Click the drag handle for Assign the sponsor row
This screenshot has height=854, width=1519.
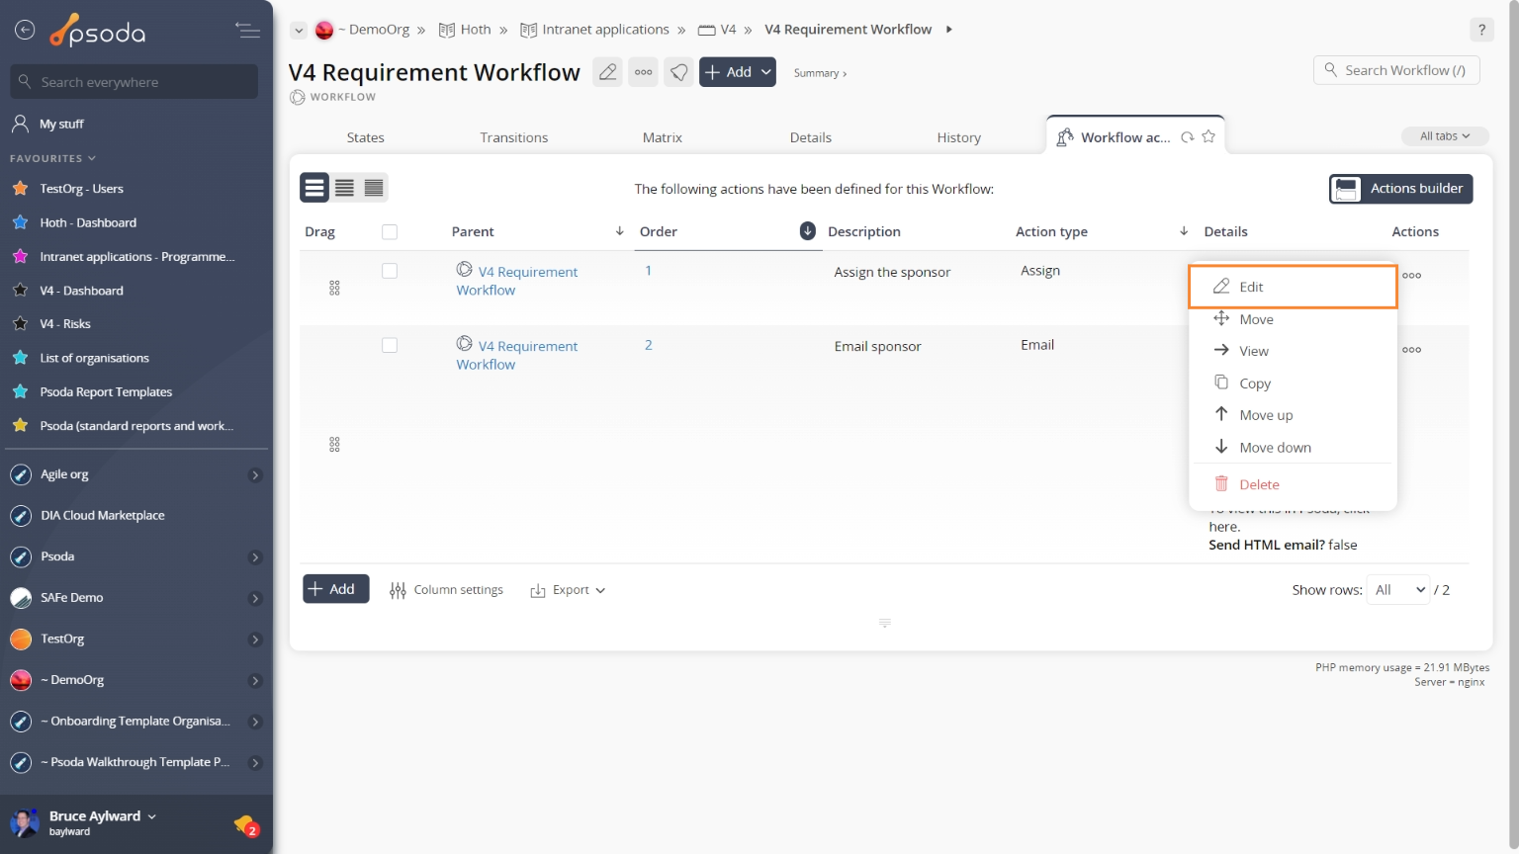[x=334, y=288]
